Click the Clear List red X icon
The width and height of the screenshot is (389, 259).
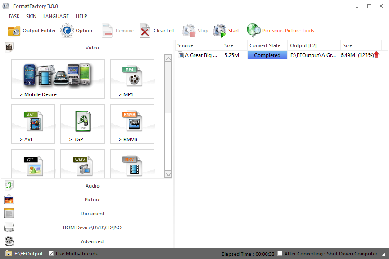pos(145,31)
